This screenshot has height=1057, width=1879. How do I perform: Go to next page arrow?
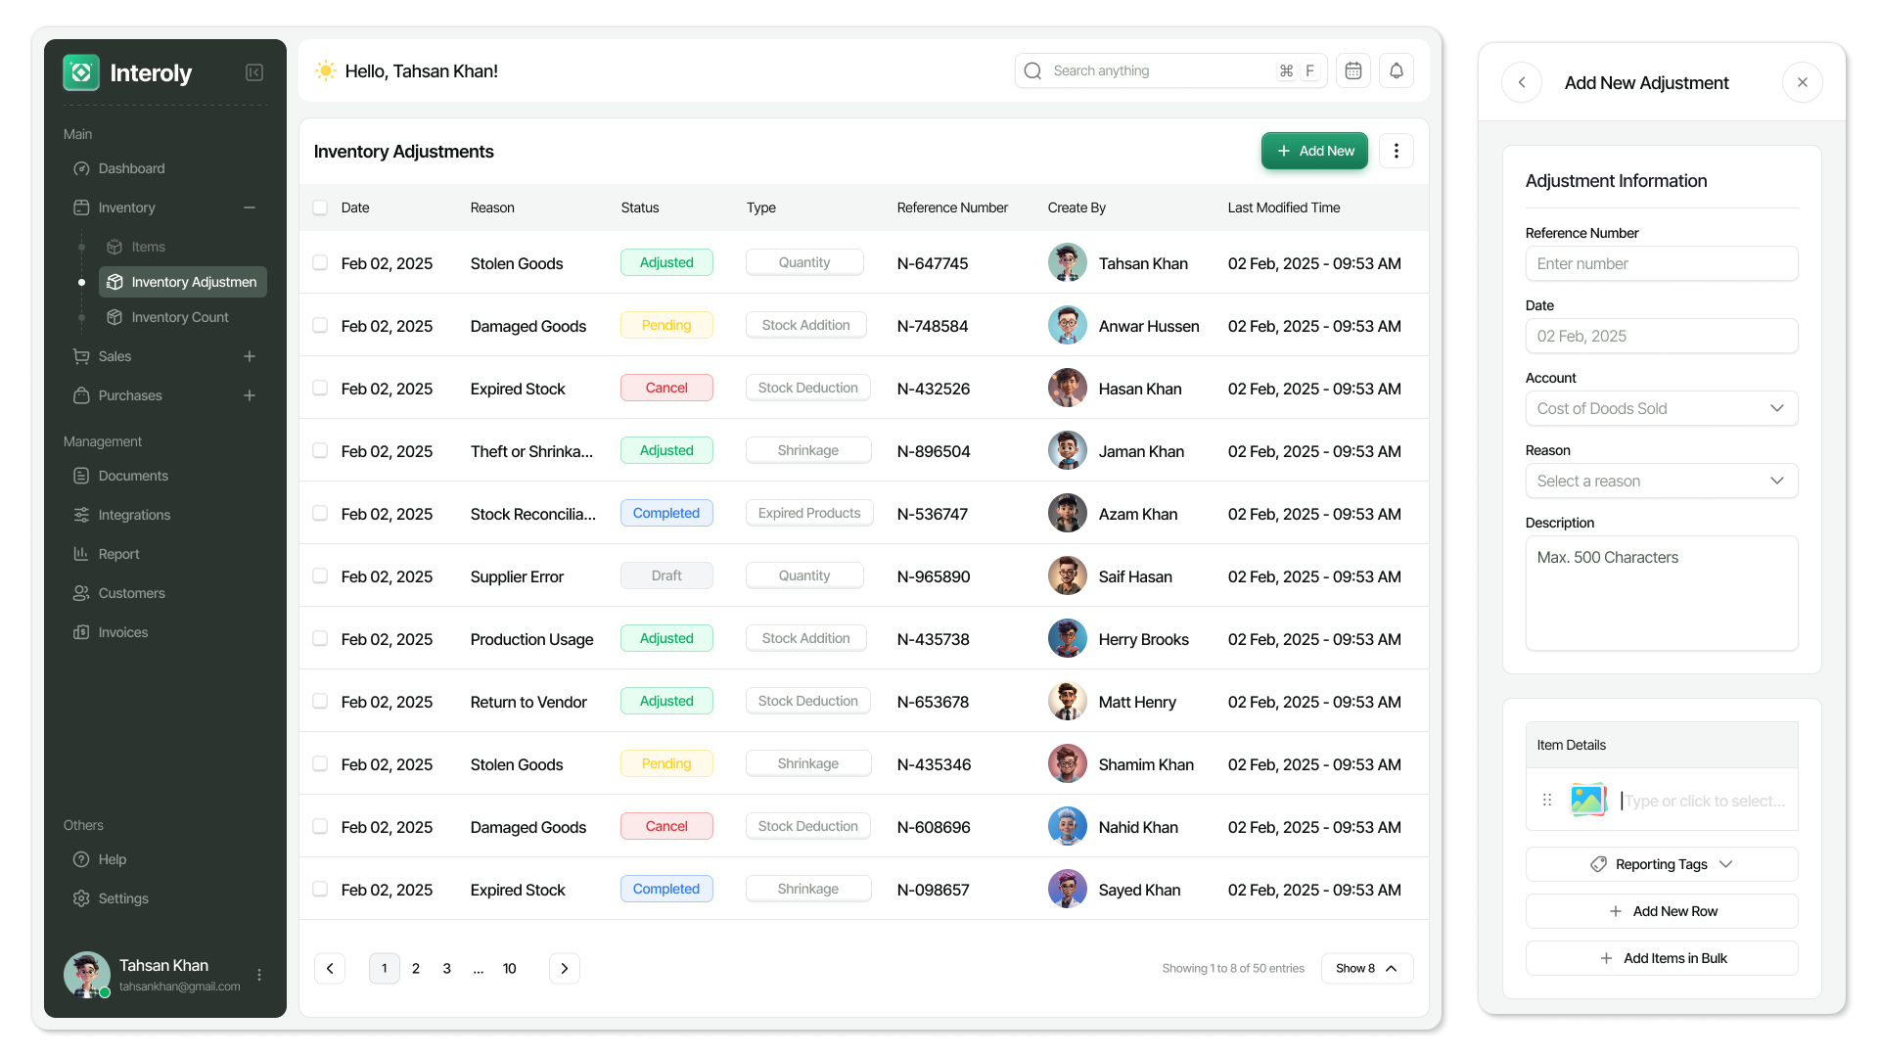click(565, 968)
